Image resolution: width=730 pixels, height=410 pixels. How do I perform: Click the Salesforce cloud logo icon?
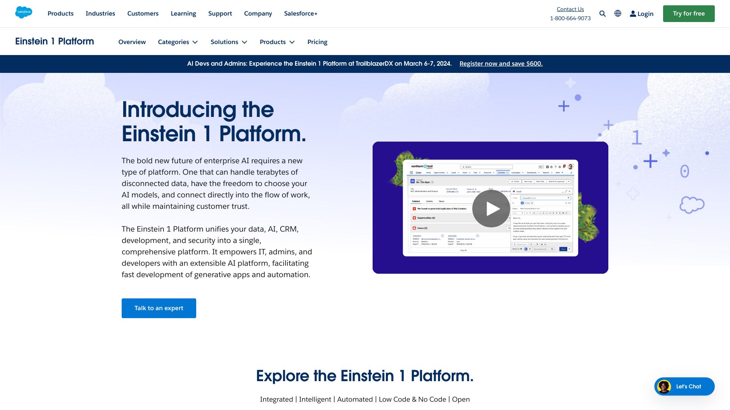coord(24,13)
